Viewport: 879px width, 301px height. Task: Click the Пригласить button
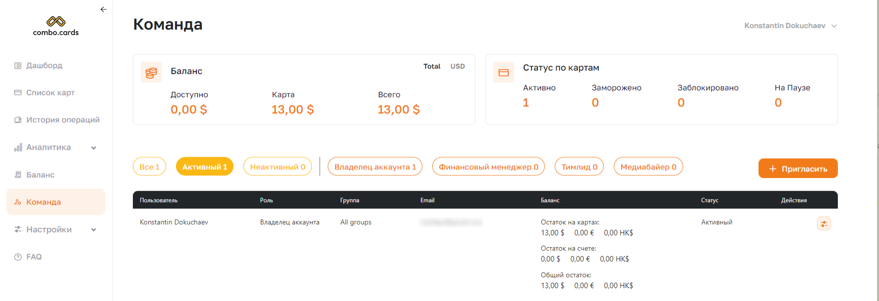coord(798,169)
